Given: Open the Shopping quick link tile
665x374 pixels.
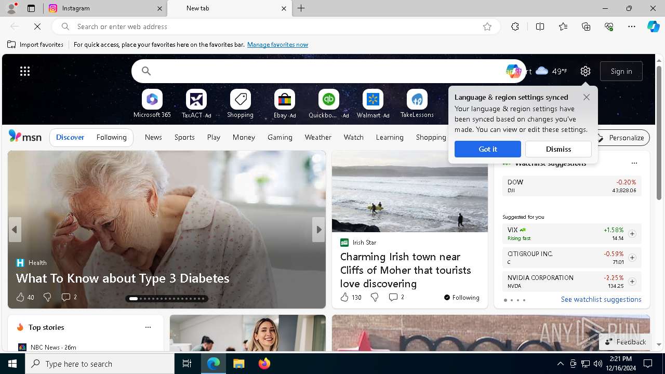Looking at the screenshot, I should pos(241,104).
